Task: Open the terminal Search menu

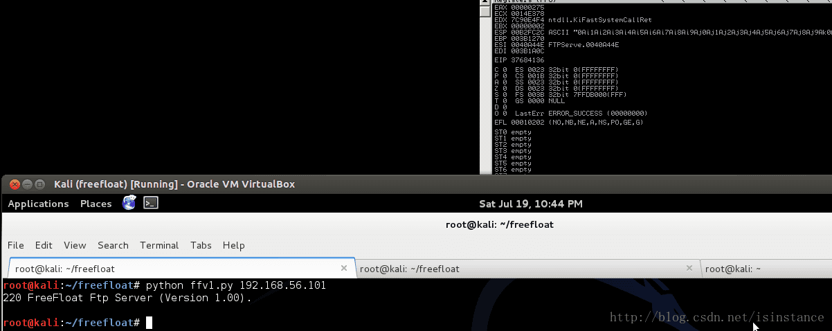Action: coord(113,245)
